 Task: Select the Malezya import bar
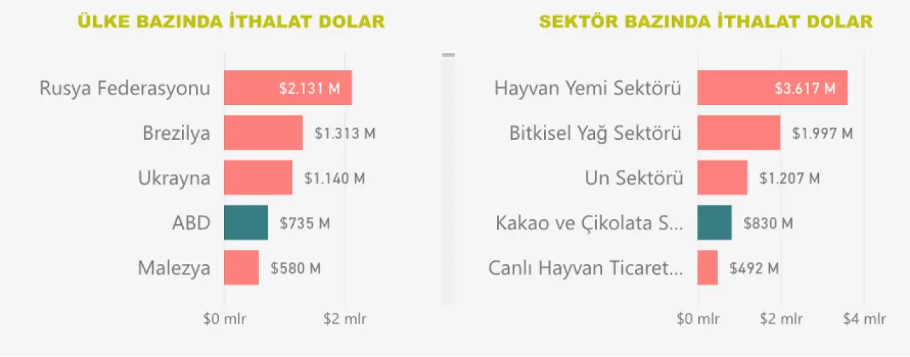[x=241, y=268]
